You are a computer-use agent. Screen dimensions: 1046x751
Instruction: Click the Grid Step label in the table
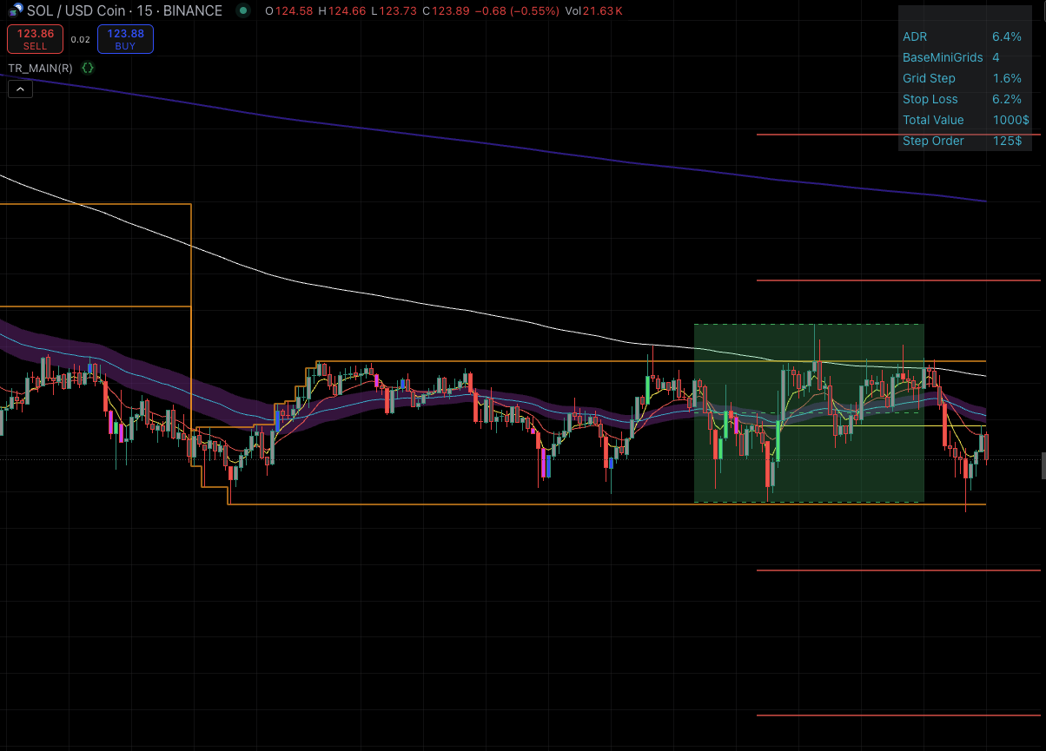(929, 78)
